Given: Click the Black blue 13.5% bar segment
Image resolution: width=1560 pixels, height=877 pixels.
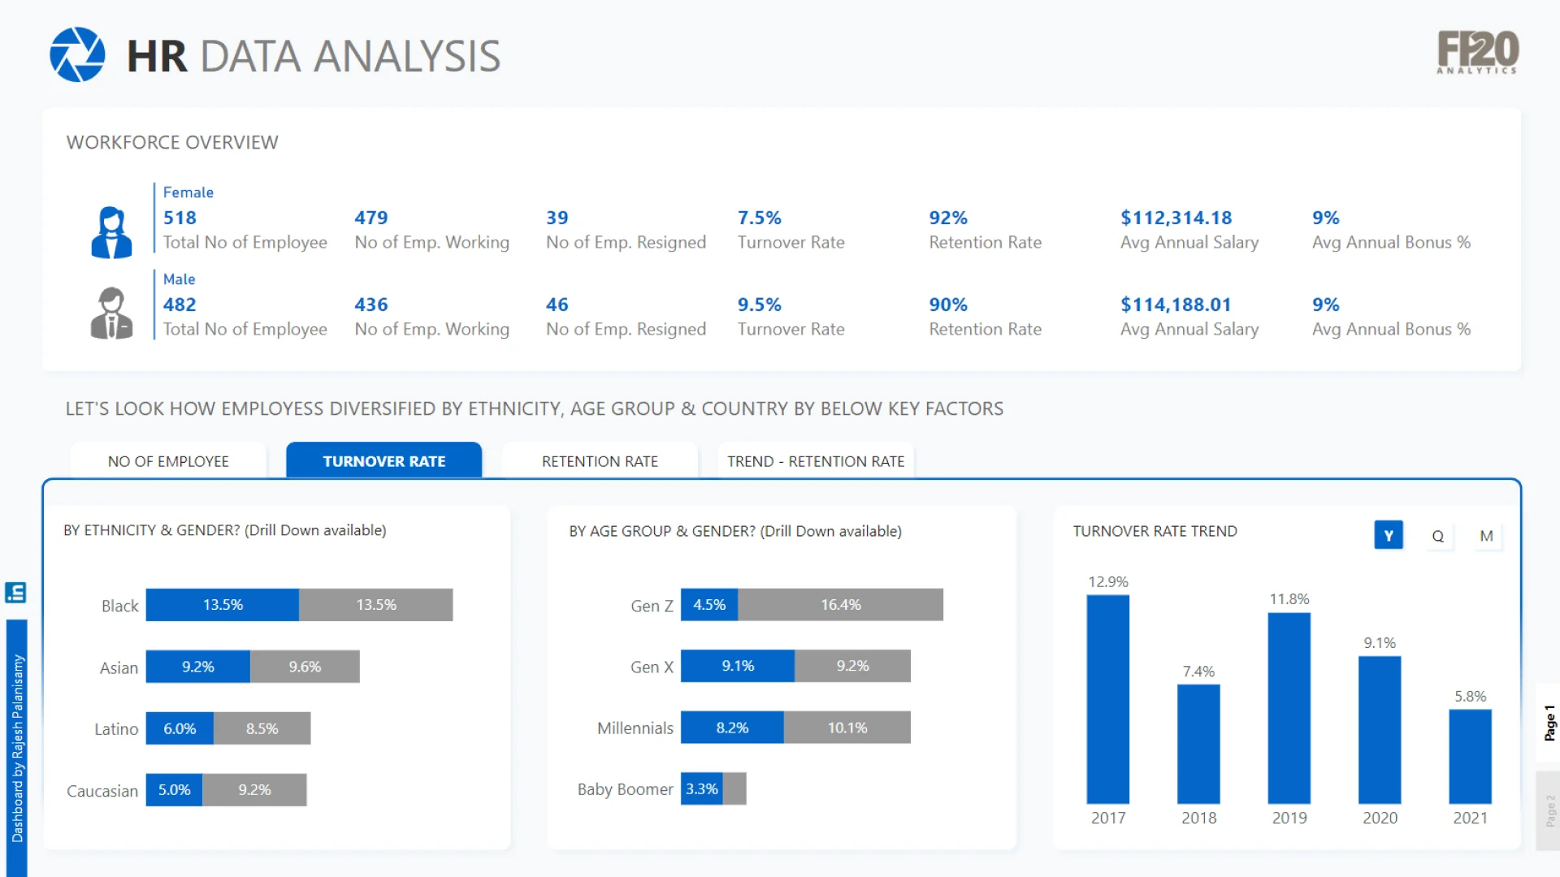Looking at the screenshot, I should pyautogui.click(x=223, y=605).
